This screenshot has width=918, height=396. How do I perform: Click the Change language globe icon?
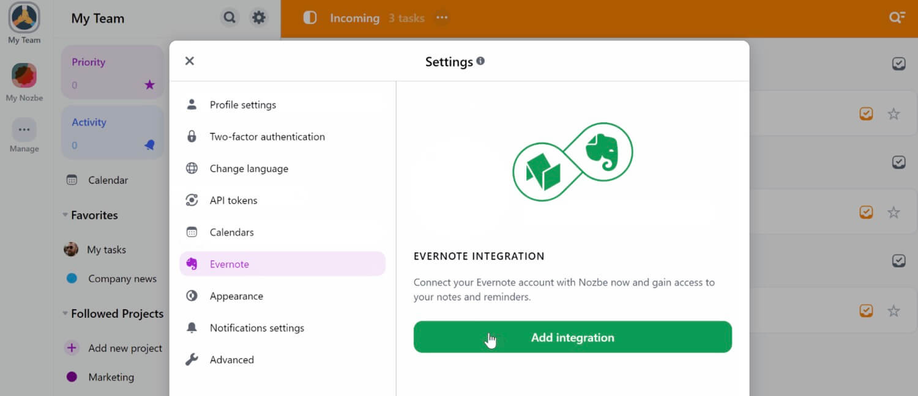point(192,168)
